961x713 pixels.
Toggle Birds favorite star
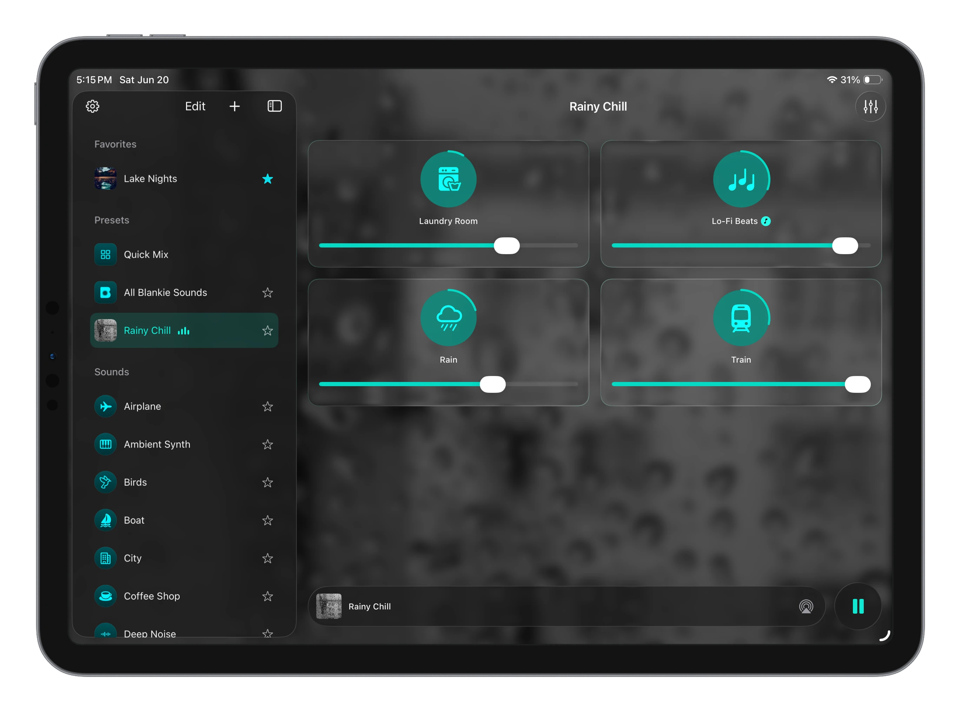(267, 482)
